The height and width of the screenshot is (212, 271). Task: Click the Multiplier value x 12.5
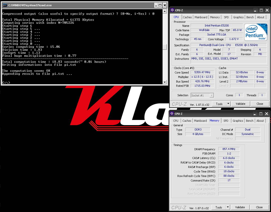[x=202, y=77]
